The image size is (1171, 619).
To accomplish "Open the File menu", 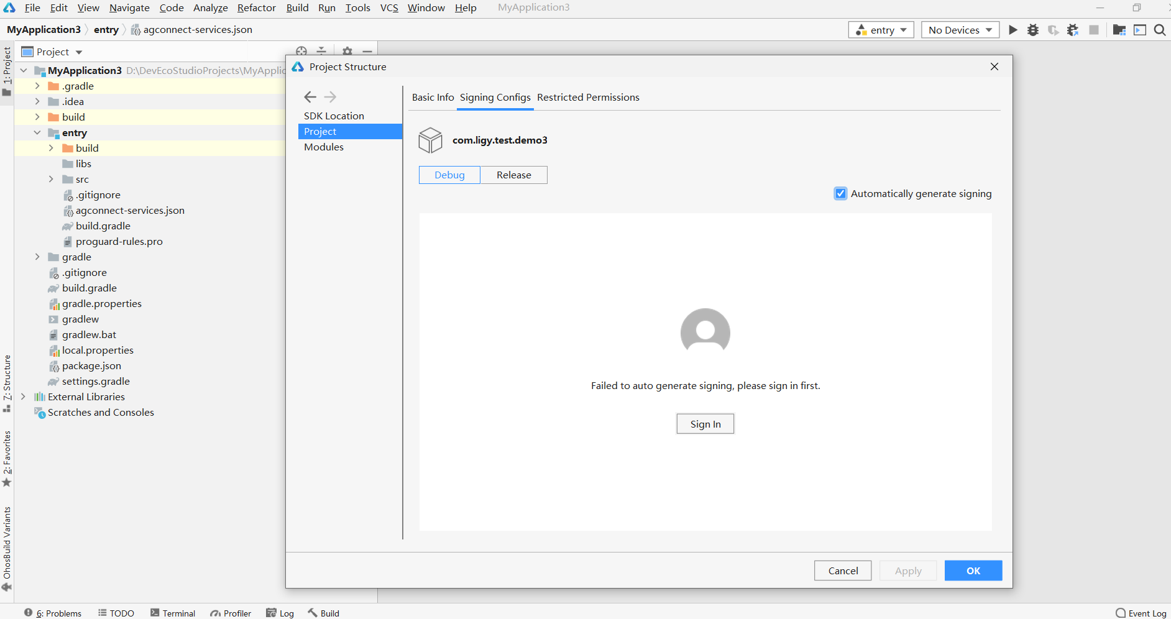I will (32, 7).
